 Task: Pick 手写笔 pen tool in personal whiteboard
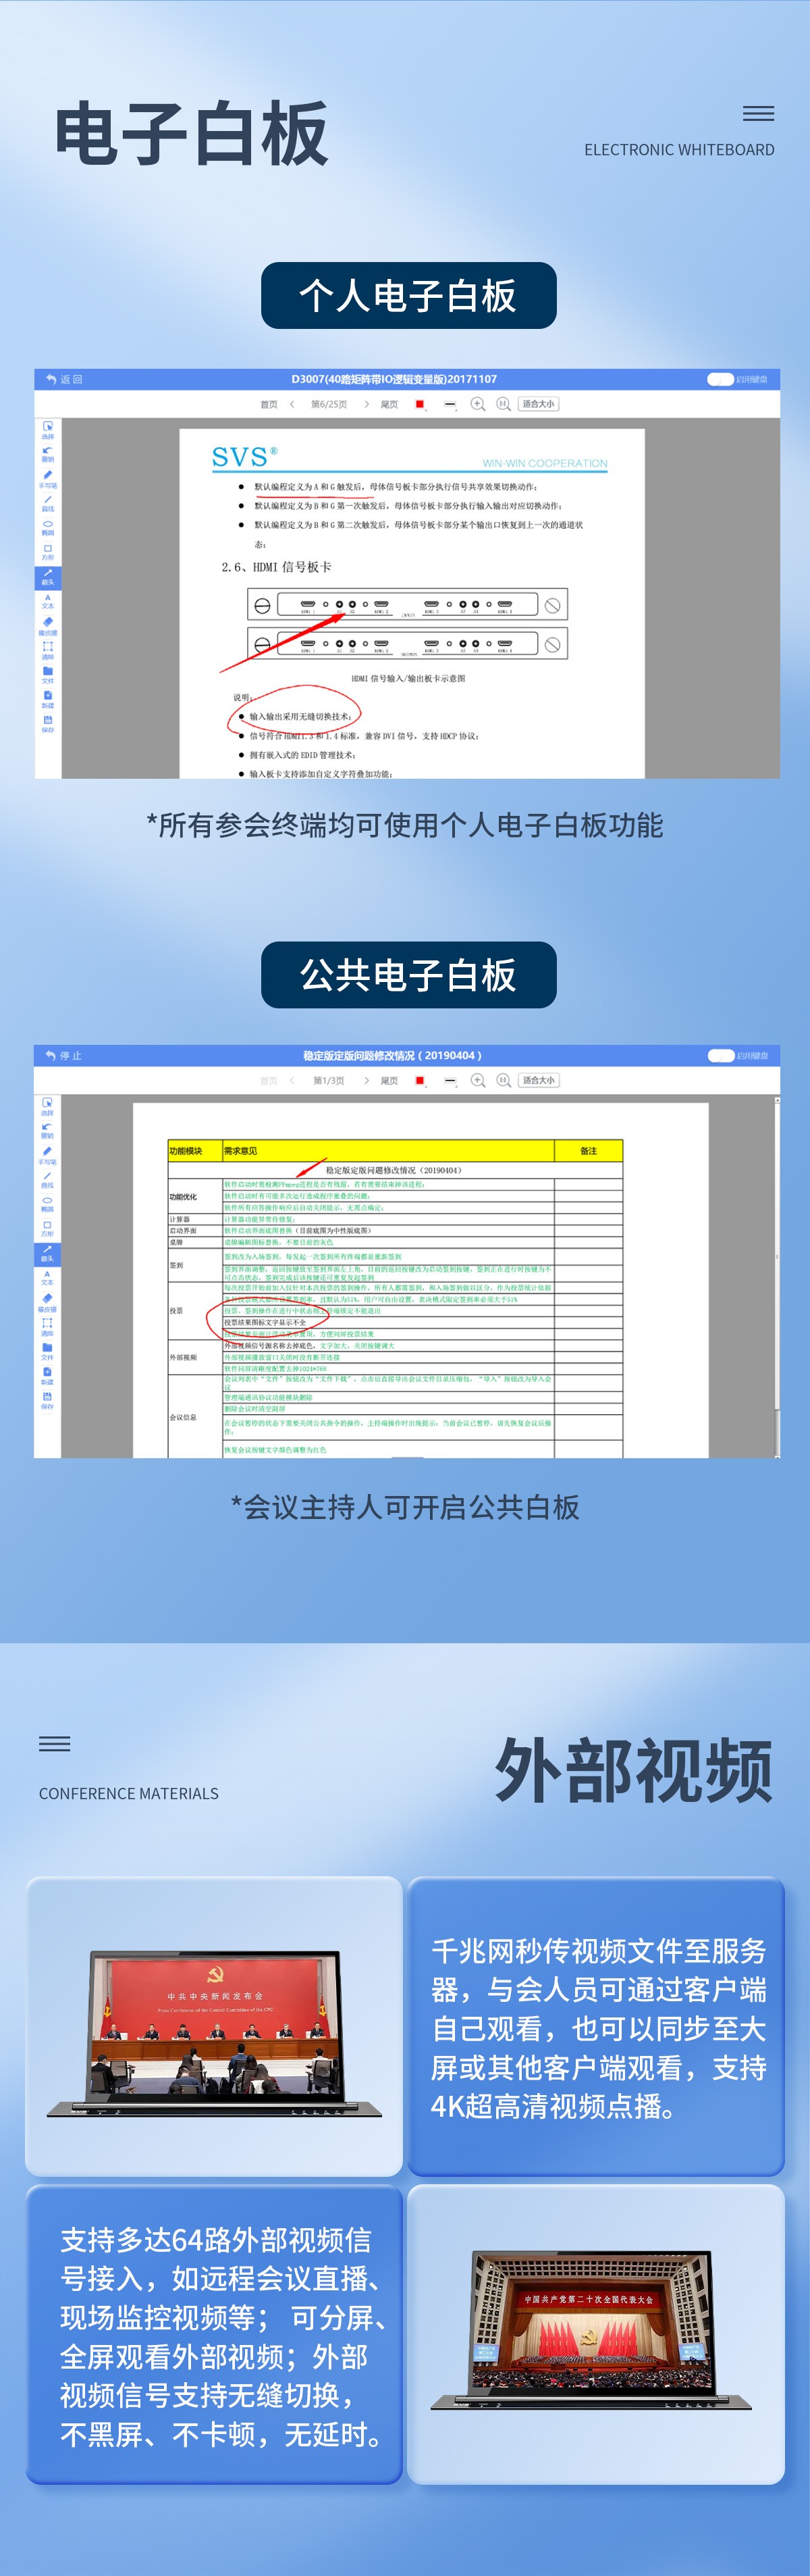click(x=48, y=479)
